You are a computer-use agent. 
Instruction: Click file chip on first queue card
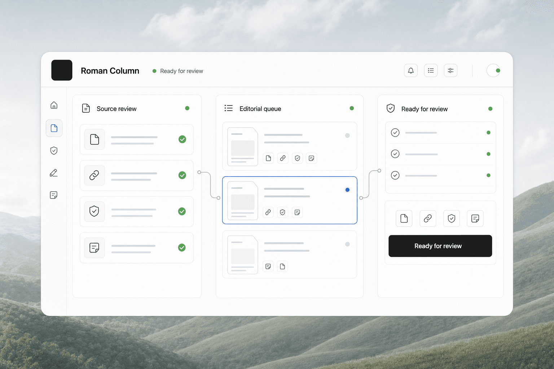(x=268, y=158)
